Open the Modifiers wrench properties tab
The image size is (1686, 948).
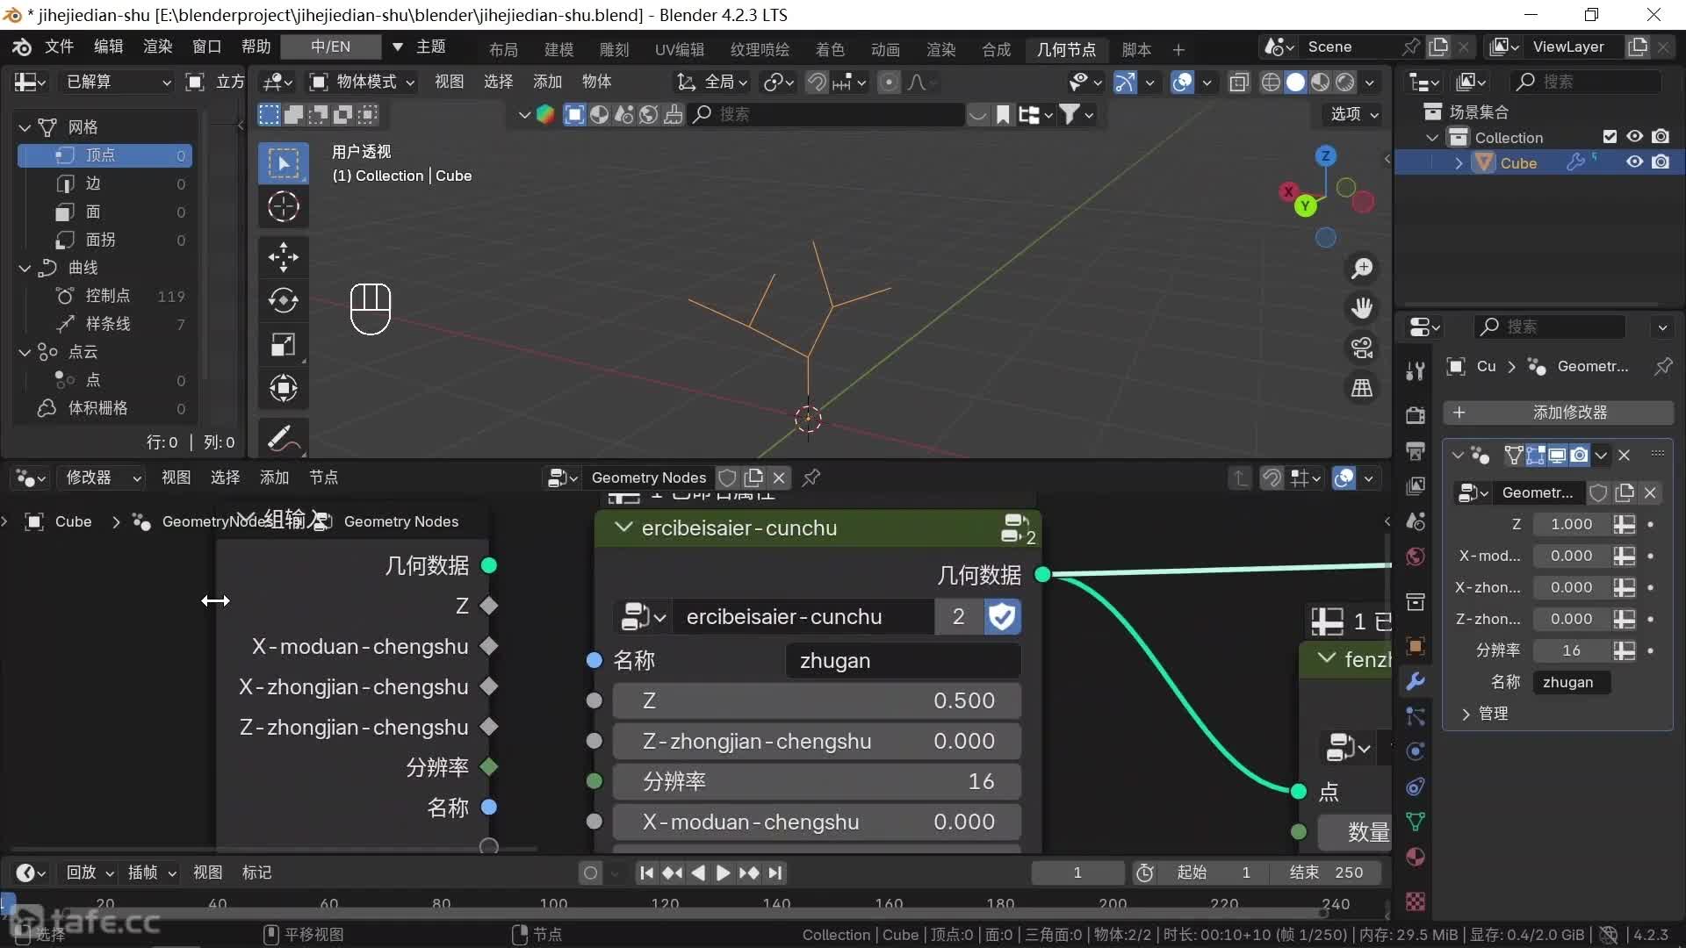point(1415,681)
